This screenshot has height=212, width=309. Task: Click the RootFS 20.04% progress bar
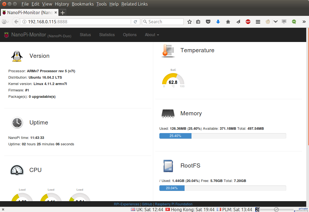tap(223, 188)
